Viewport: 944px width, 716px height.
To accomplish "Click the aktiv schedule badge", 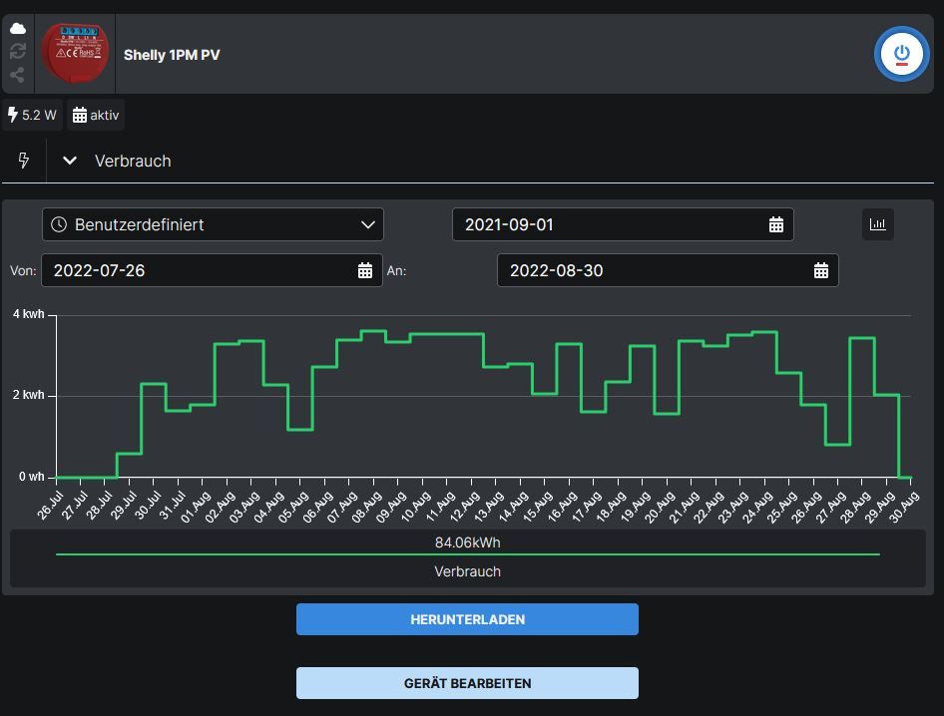I will coord(96,115).
